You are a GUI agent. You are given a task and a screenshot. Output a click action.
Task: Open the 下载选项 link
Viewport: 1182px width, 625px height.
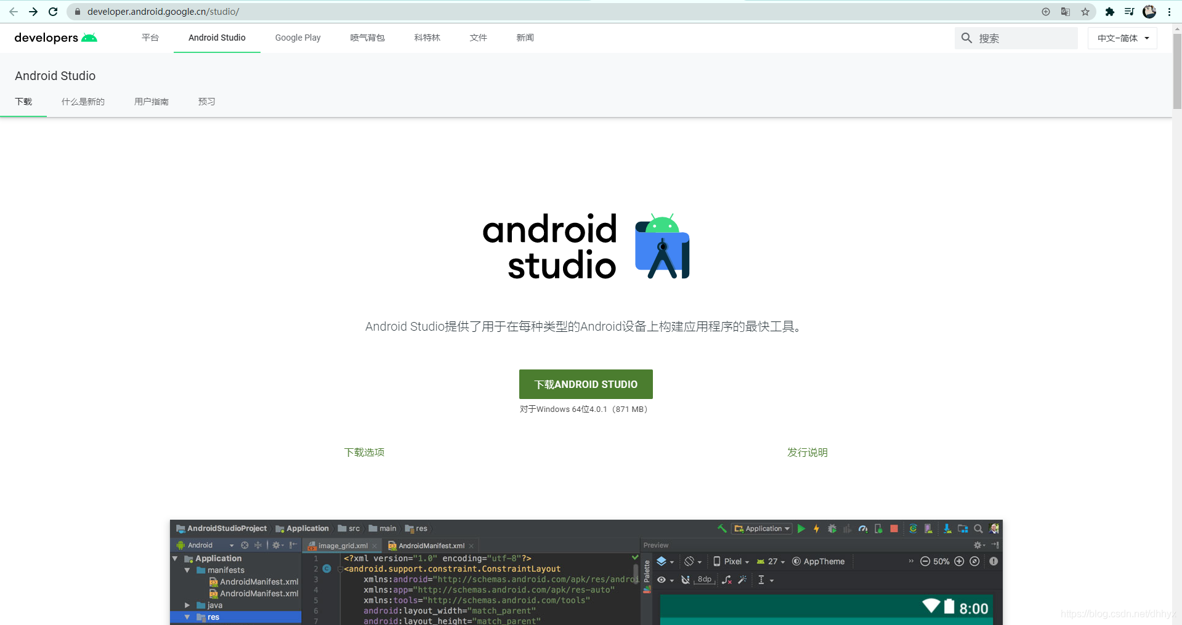pos(365,452)
